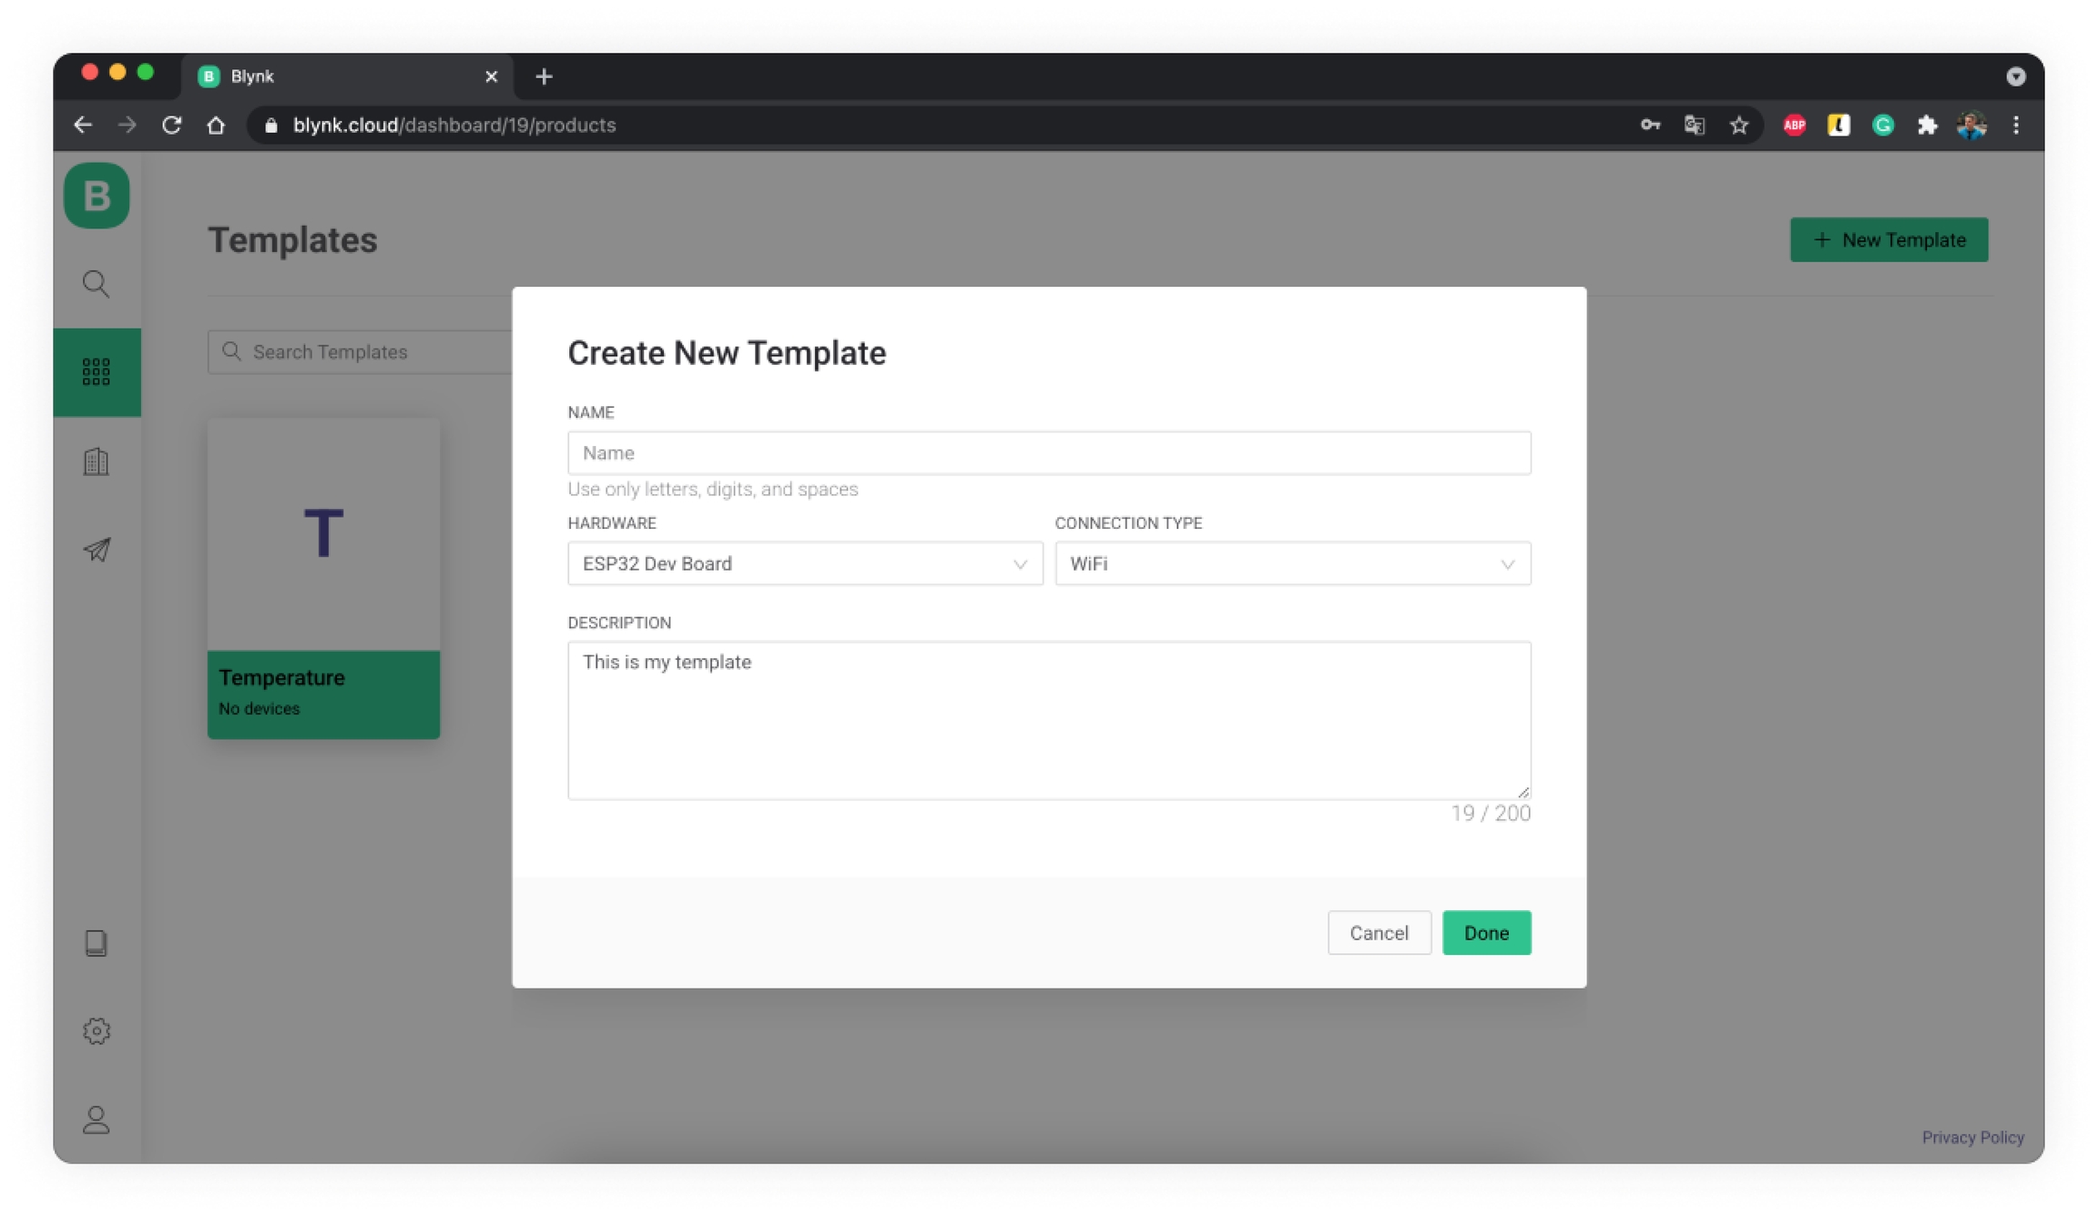Click the Description text area
Viewport: 2098px width, 1217px height.
click(x=1048, y=719)
